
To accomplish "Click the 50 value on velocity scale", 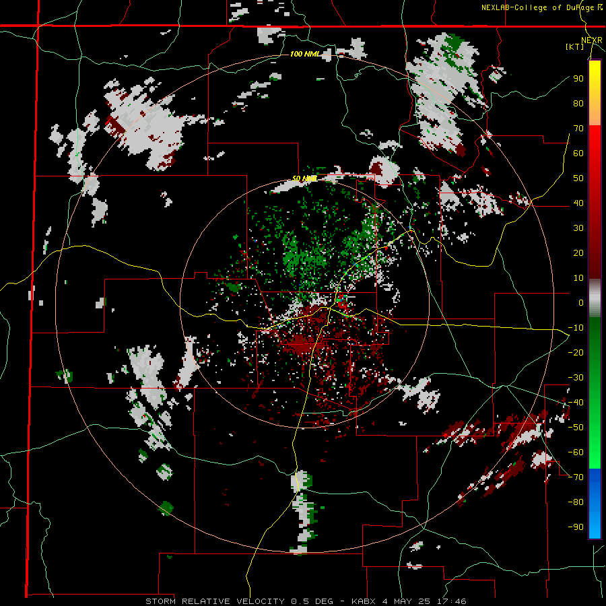I will [x=578, y=178].
